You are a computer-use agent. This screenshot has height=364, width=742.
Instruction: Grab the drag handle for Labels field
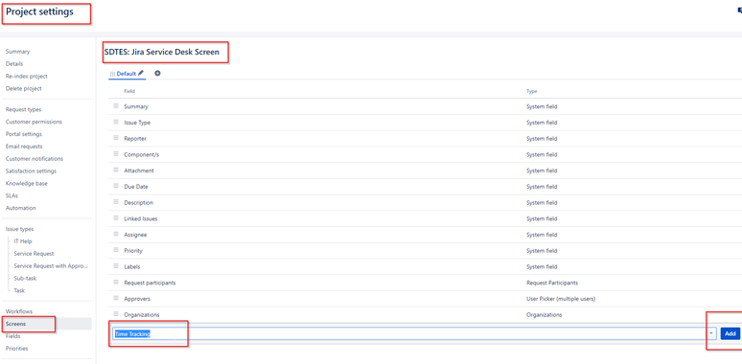point(115,266)
